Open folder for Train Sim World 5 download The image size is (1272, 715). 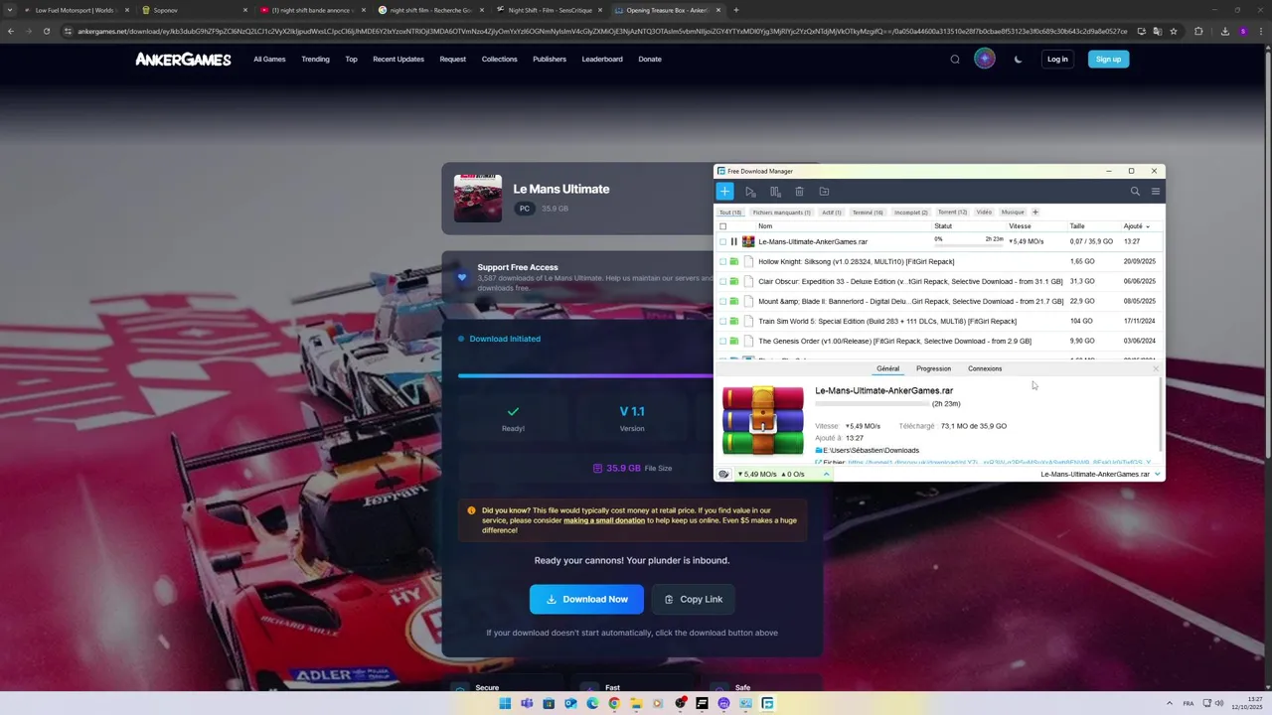[x=734, y=321]
